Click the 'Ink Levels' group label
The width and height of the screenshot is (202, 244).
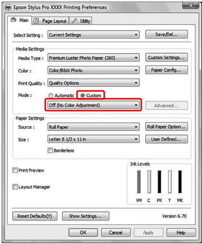[140, 164]
